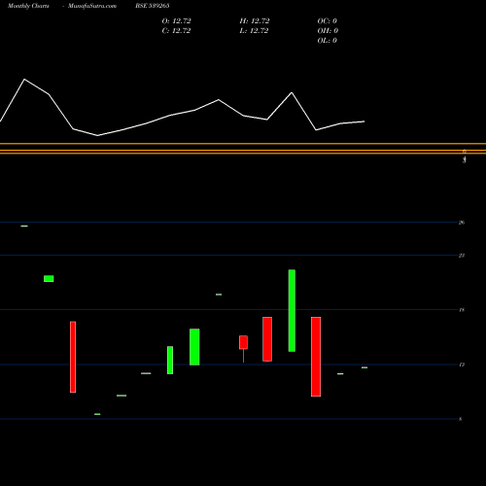This screenshot has height=486, width=486.
Task: Click the 'BSE 539265' symbol label
Action: tap(153, 6)
